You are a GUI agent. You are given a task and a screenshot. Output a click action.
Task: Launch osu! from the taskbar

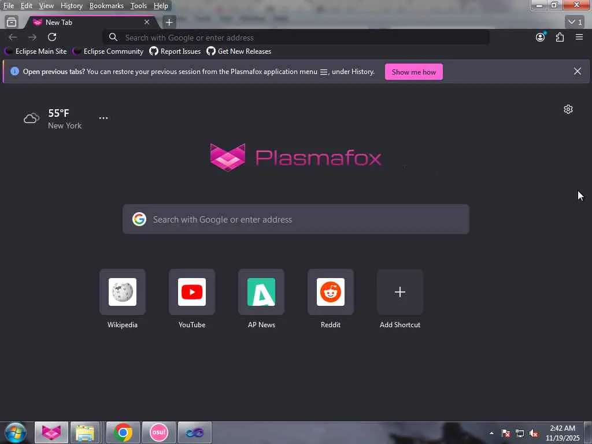[x=159, y=432]
